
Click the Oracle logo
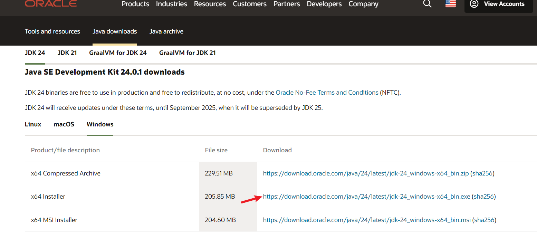(51, 3)
